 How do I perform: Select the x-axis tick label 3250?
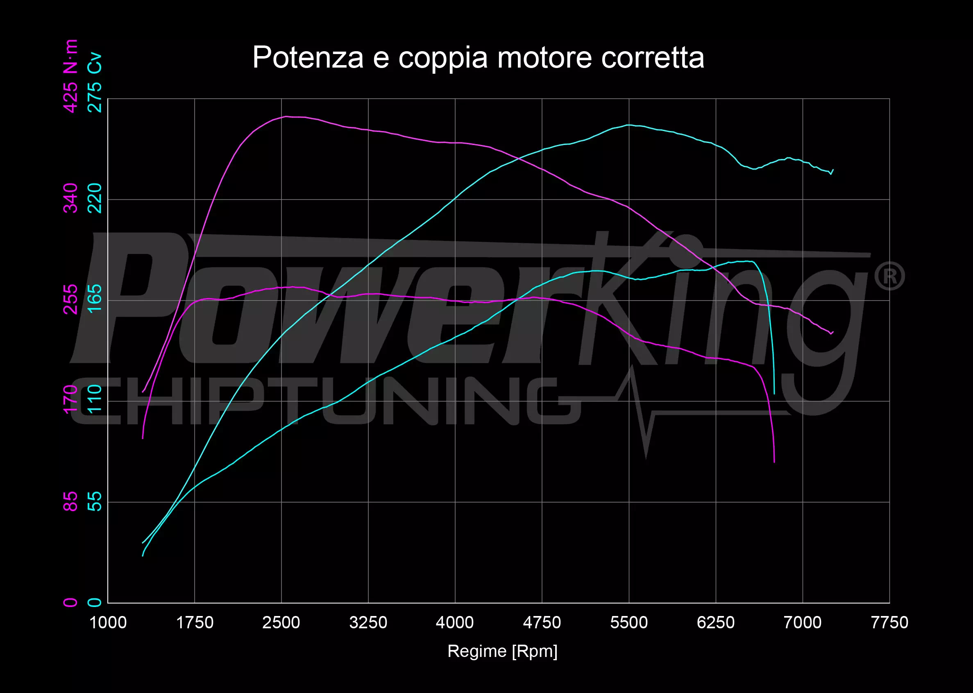pyautogui.click(x=368, y=623)
